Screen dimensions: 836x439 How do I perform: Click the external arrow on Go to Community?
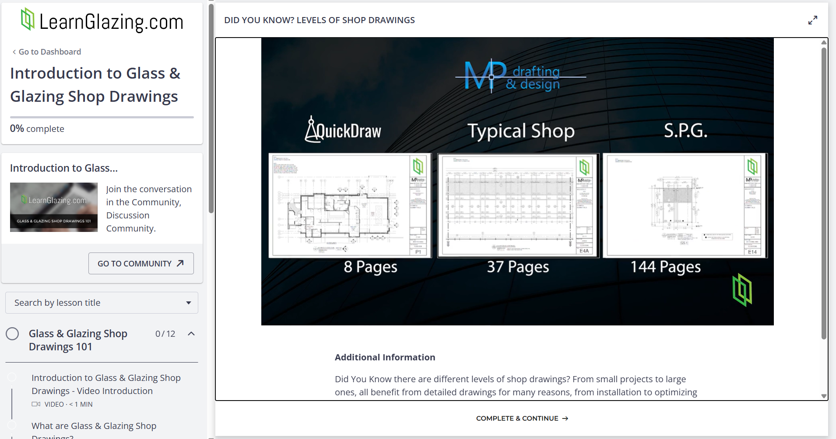point(180,263)
